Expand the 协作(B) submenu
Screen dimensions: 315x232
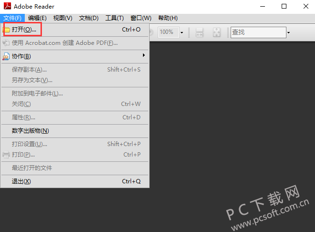pos(75,56)
